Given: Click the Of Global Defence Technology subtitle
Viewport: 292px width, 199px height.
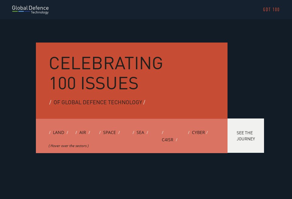Looking at the screenshot, I should coord(97,102).
